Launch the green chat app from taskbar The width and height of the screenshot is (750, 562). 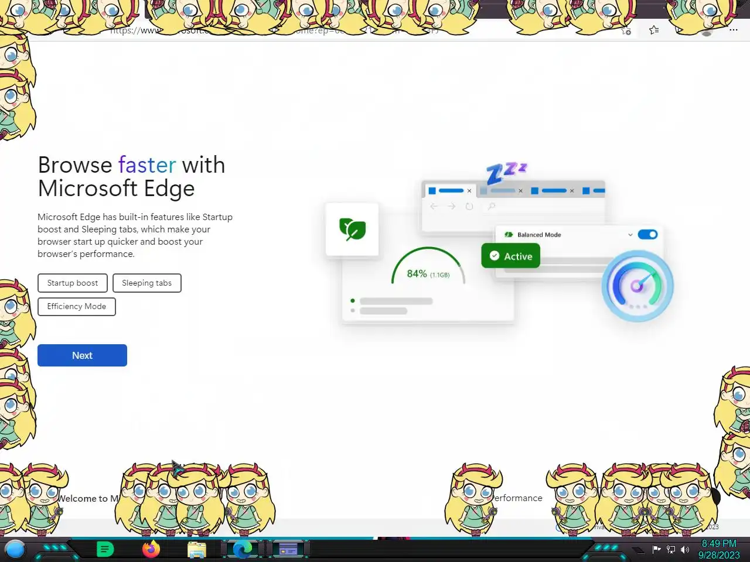(x=105, y=549)
